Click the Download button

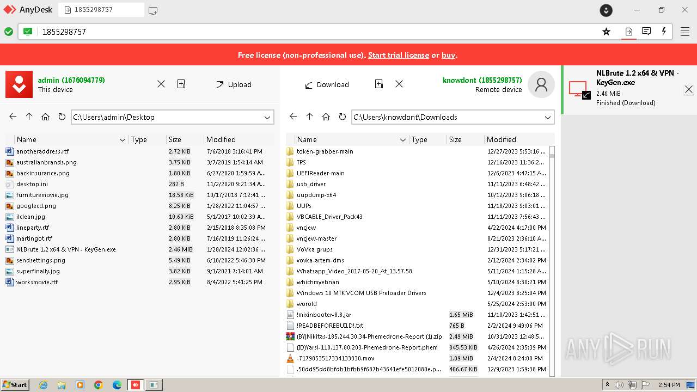click(x=327, y=84)
